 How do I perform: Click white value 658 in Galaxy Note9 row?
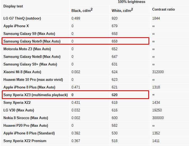[x=115, y=41]
